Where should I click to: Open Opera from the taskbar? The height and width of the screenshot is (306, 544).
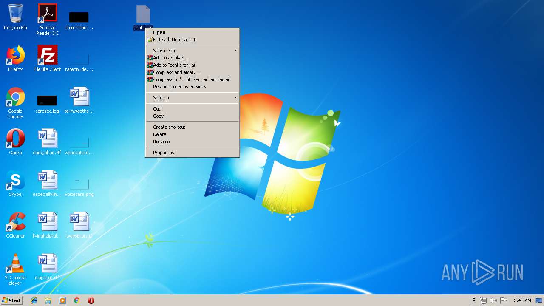(x=91, y=300)
